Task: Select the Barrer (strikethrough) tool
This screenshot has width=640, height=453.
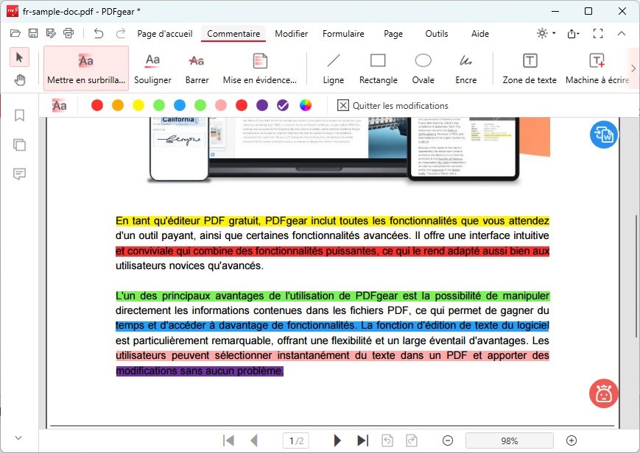Action: point(197,68)
